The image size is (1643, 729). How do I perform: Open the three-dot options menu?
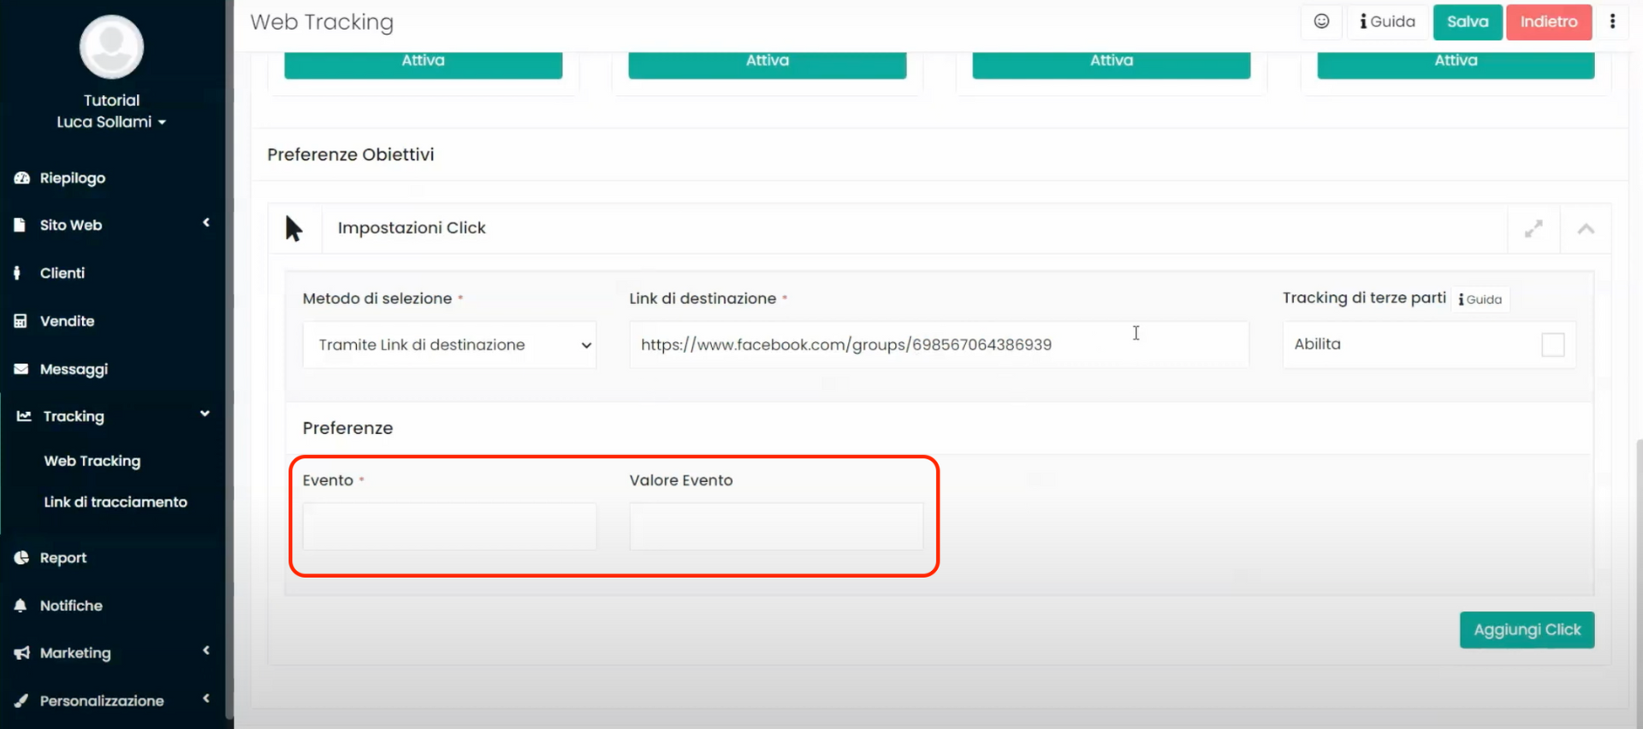click(1612, 21)
